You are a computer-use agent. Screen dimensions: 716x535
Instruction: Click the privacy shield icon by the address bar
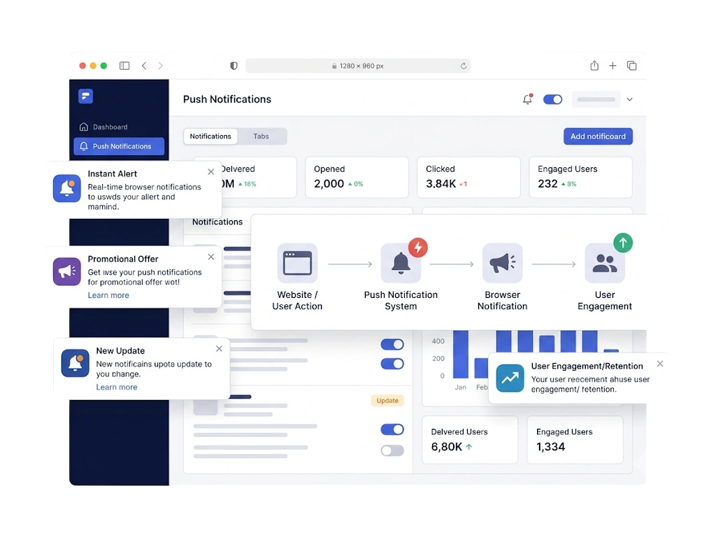coord(234,66)
